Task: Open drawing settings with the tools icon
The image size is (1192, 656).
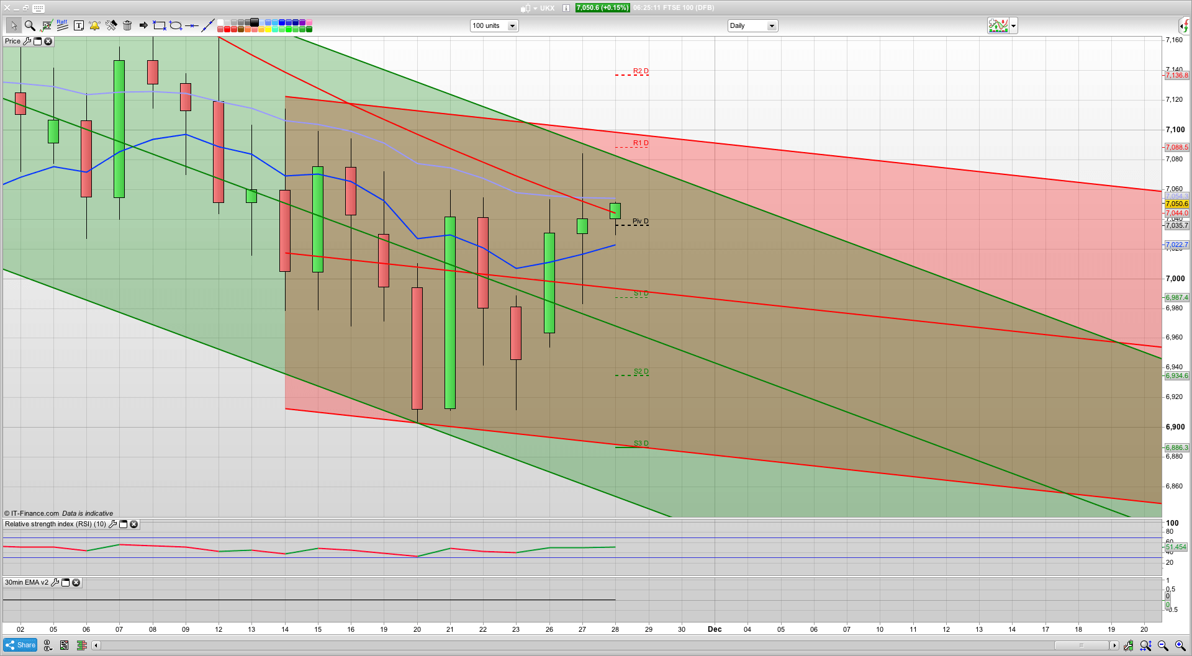Action: (111, 25)
